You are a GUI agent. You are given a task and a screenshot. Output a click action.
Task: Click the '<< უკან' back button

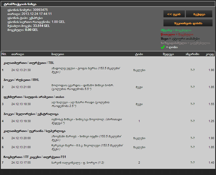point(174,14)
